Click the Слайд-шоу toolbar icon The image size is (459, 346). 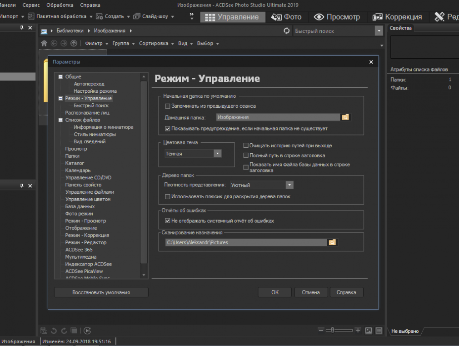click(137, 16)
